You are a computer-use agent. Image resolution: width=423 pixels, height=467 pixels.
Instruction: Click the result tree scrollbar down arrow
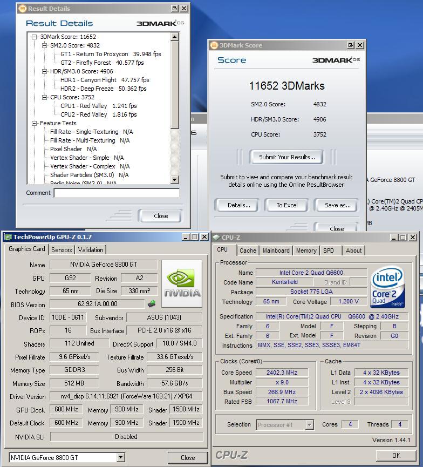175,180
